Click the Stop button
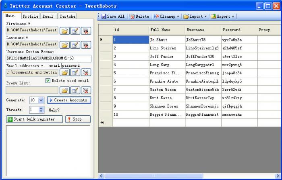The width and height of the screenshot is (282, 180). tap(78, 119)
